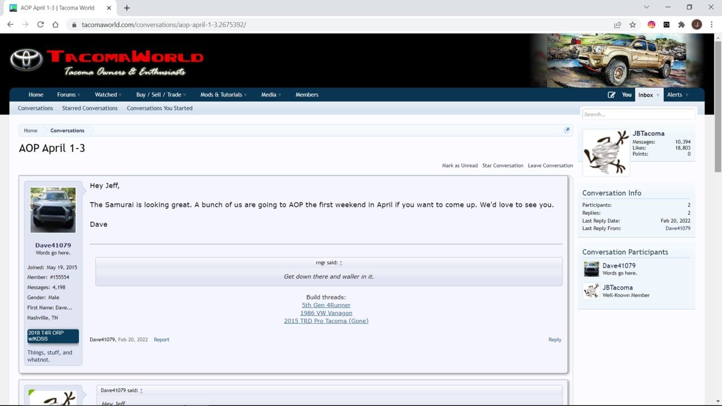
Task: Click JBTacoma name in profile box
Action: click(648, 134)
